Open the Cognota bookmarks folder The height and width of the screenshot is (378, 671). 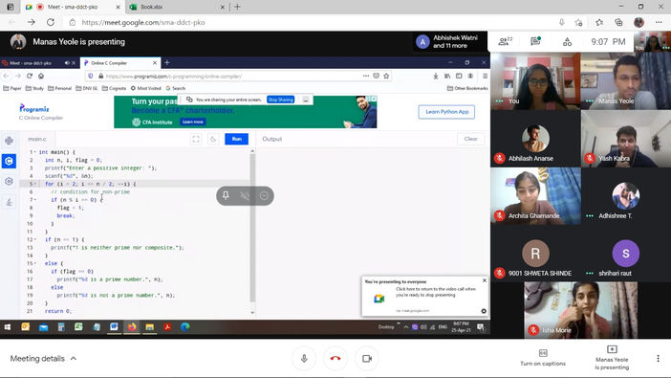(x=114, y=88)
